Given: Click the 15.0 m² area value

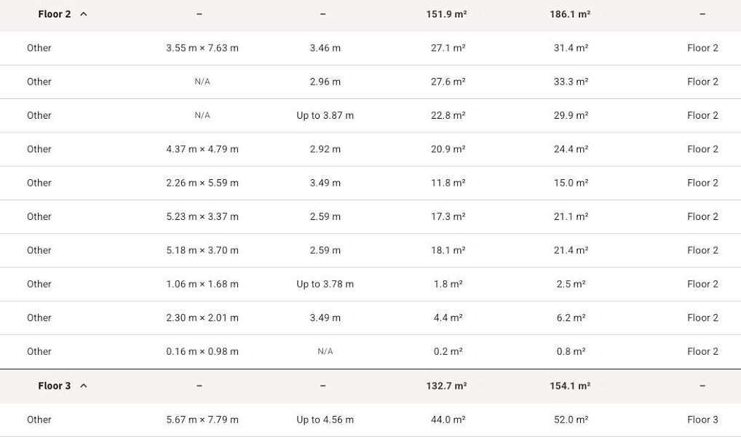Looking at the screenshot, I should pyautogui.click(x=571, y=183).
